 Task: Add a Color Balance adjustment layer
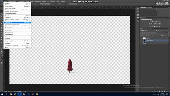point(152,24)
